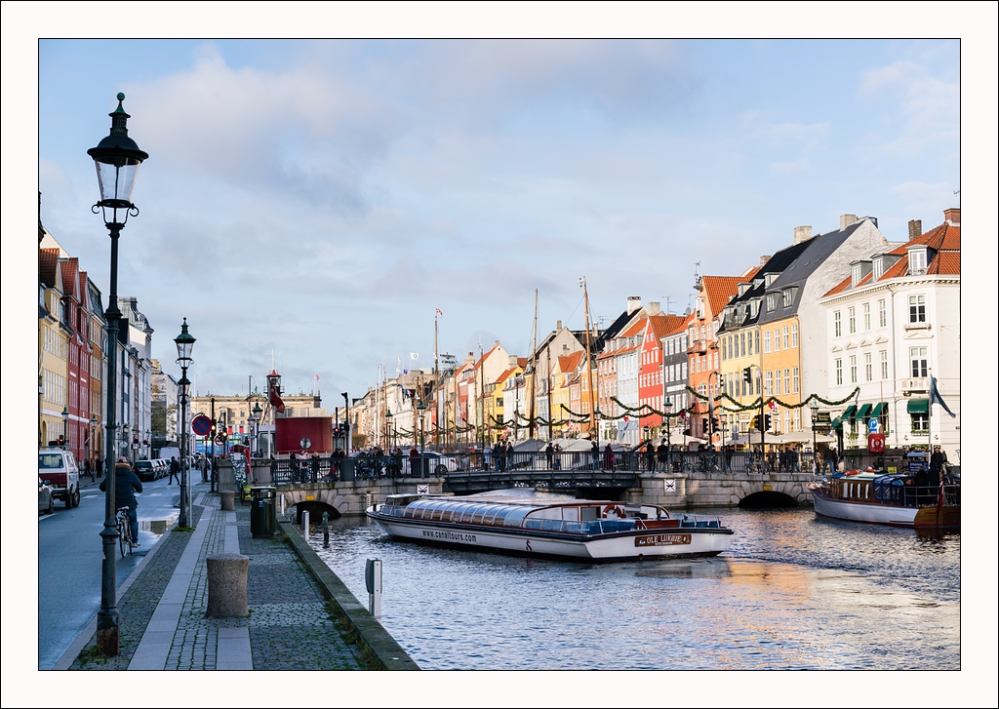Viewport: 999px width, 709px height.
Task: Click the tall foreground street lamp lantern
Action: pyautogui.click(x=117, y=166)
